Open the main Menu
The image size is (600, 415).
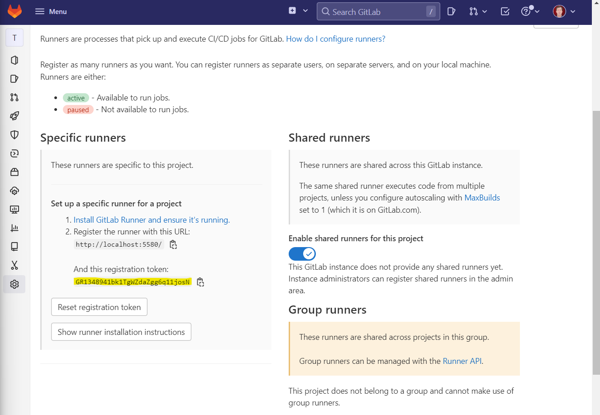pos(51,12)
